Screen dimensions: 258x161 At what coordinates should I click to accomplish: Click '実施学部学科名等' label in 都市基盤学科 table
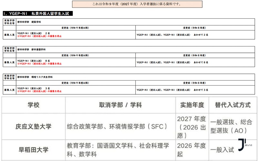point(9,50)
